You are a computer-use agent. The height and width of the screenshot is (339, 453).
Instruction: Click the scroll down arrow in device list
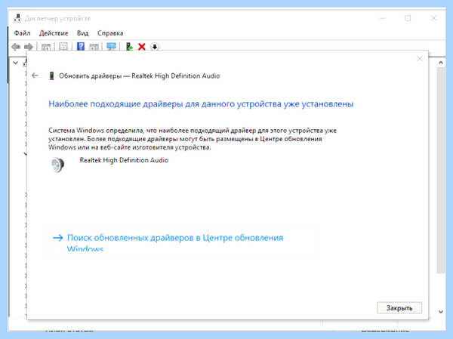pos(441,312)
